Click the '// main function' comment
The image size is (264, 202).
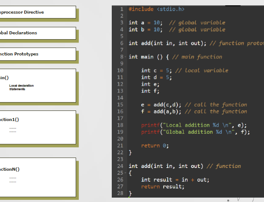196,57
